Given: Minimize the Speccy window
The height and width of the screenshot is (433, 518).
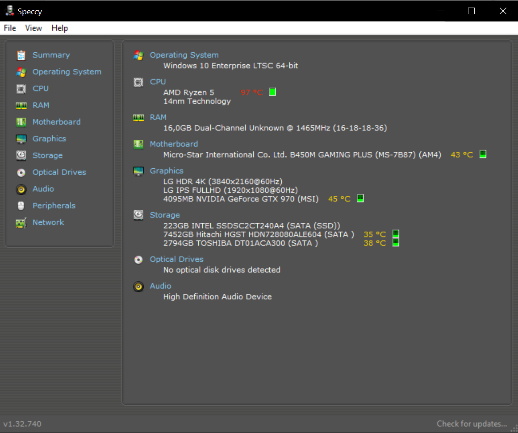Looking at the screenshot, I should point(440,11).
